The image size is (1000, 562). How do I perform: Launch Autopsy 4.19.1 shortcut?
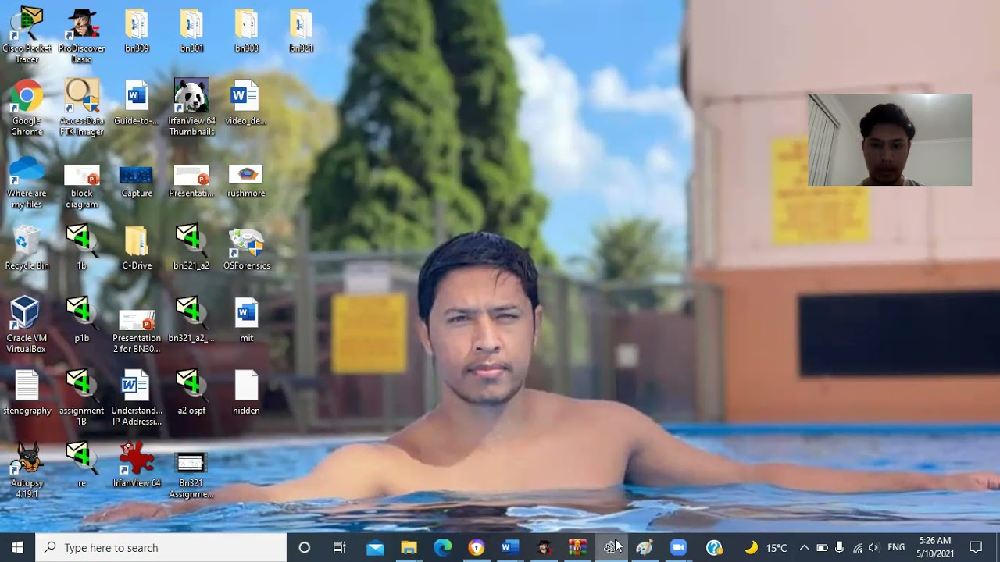(27, 470)
